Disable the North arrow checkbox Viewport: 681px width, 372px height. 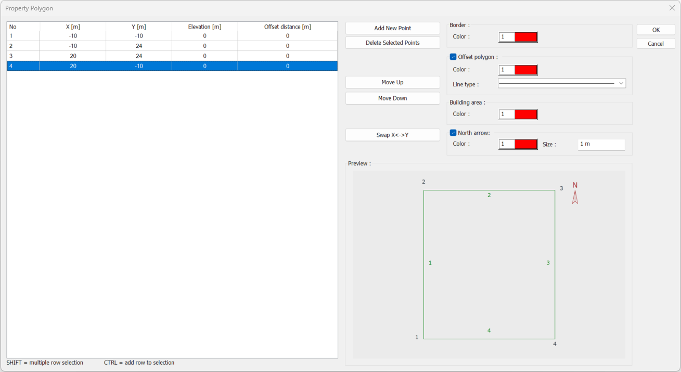453,133
